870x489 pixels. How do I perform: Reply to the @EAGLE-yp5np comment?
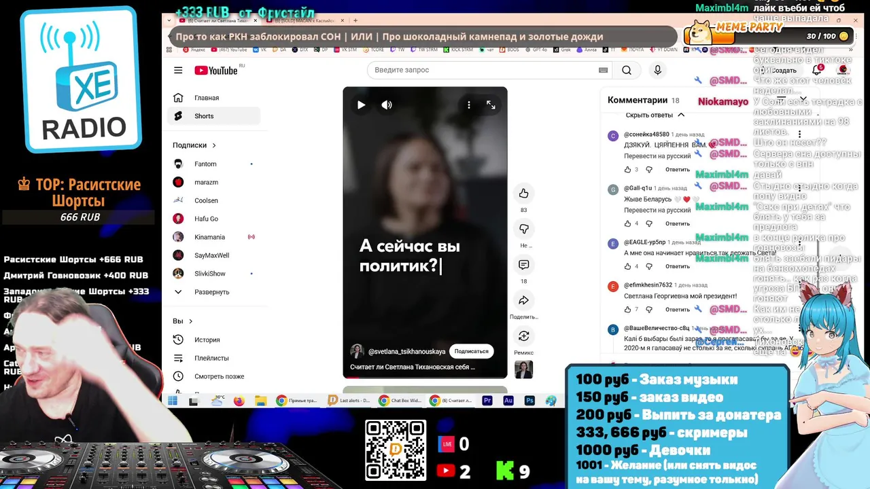(678, 266)
